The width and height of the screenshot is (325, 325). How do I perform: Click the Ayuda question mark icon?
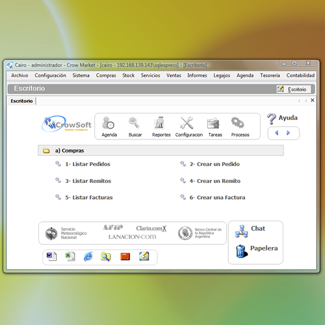(271, 119)
